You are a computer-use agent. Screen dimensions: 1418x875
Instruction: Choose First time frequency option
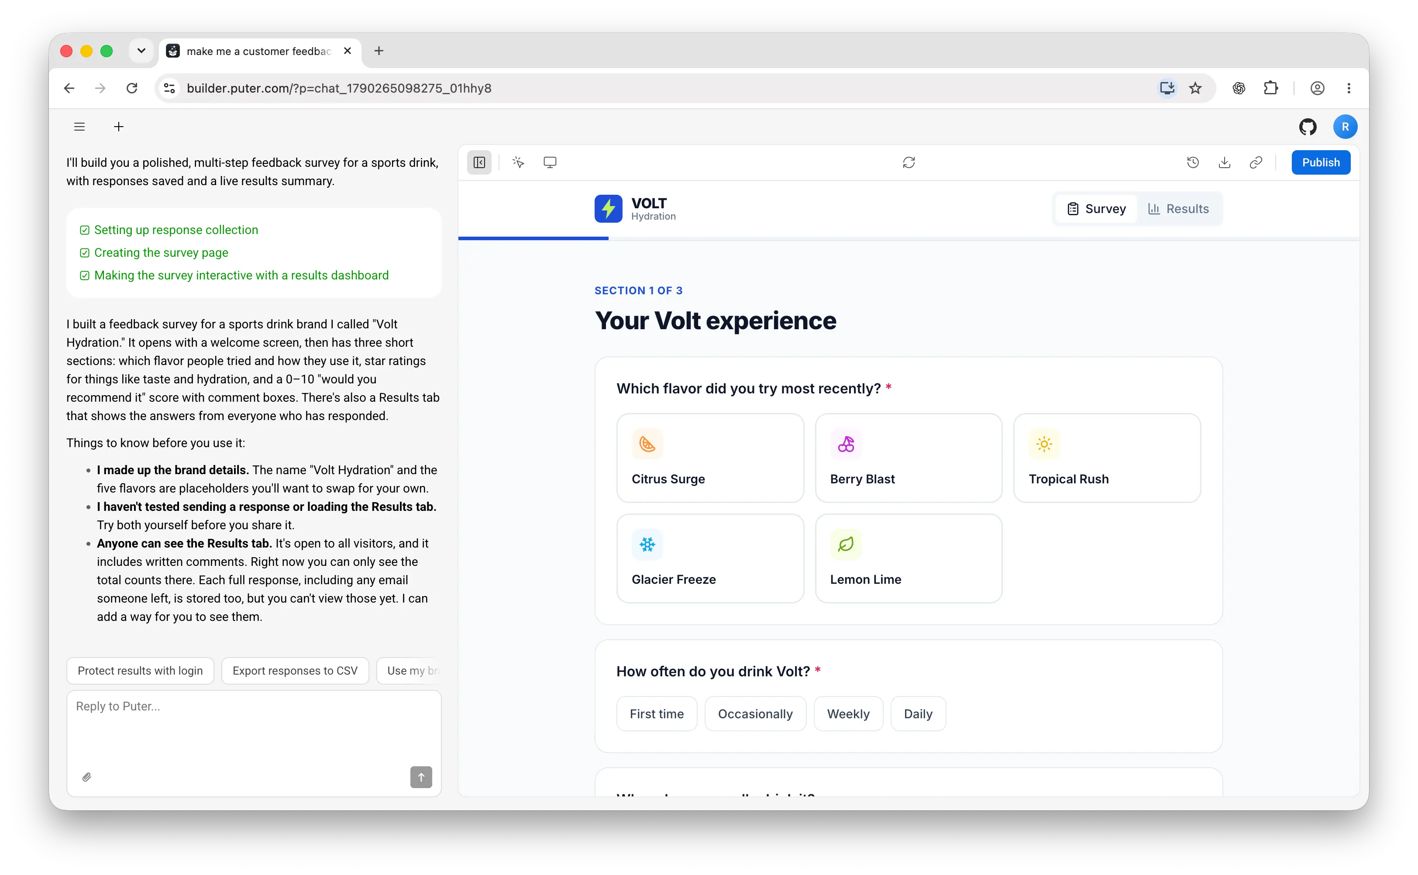click(x=657, y=713)
